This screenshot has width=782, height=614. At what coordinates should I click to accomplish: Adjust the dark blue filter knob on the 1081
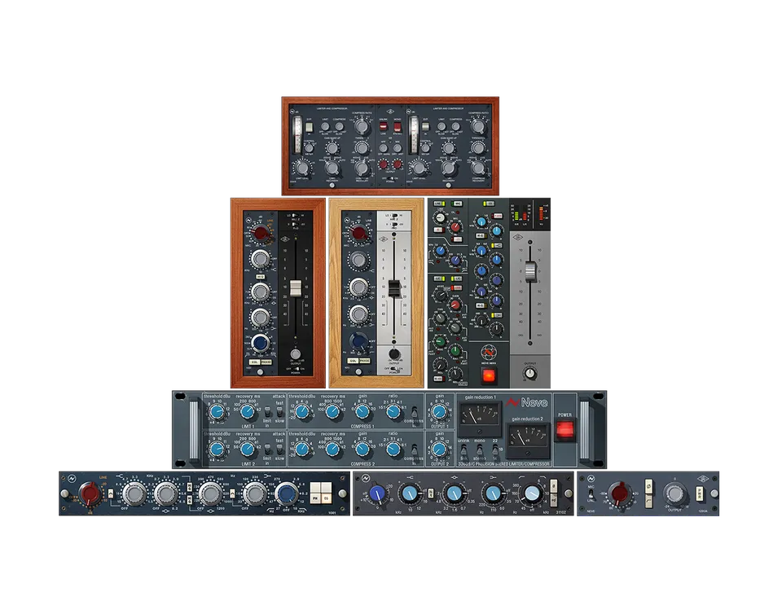click(x=286, y=493)
